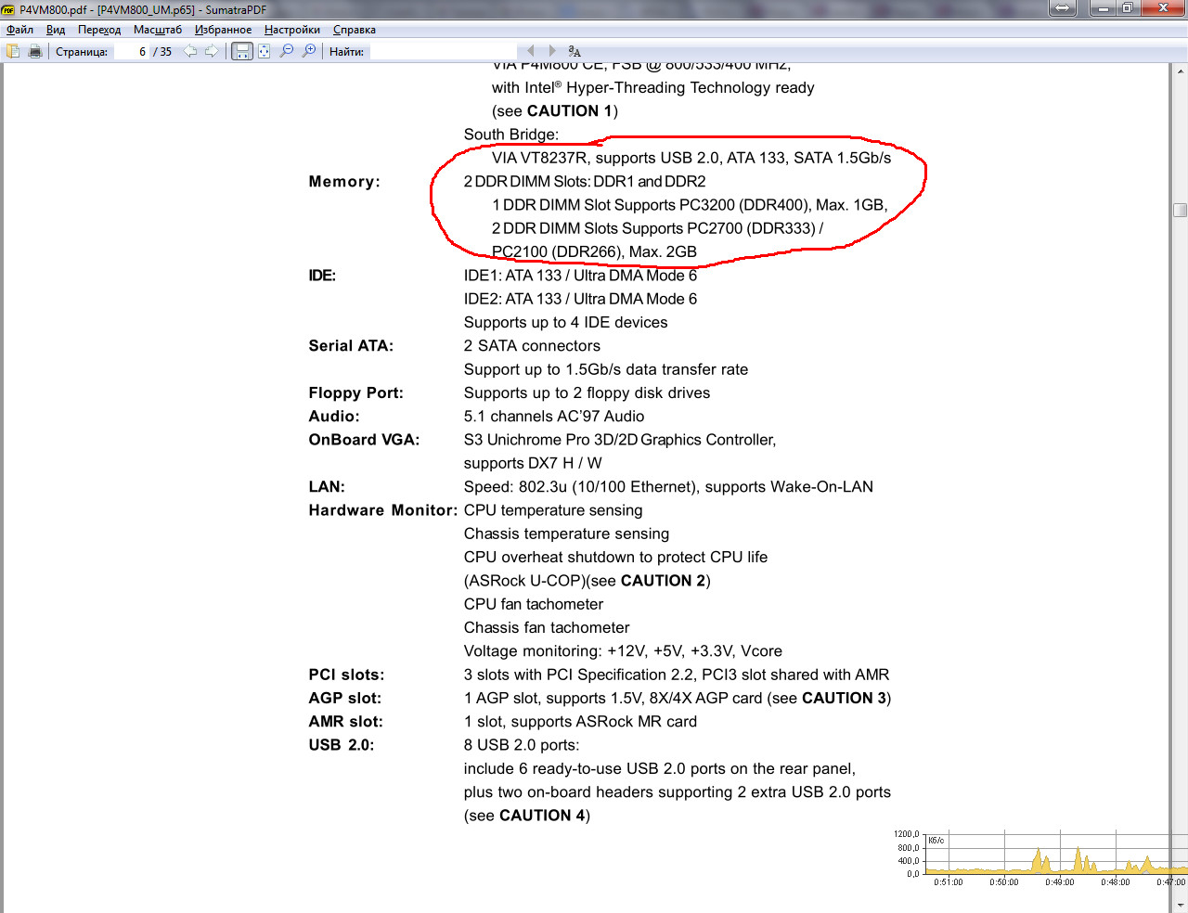
Task: Click the 'PCI slots:' heading text
Action: (x=346, y=675)
